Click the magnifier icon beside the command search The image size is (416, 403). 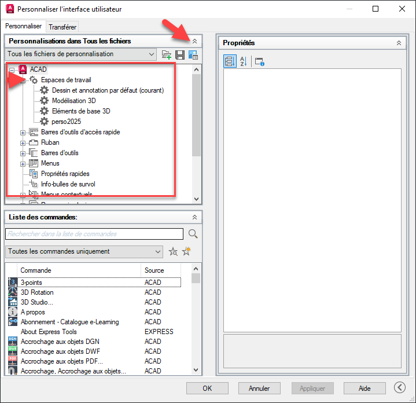pyautogui.click(x=193, y=234)
